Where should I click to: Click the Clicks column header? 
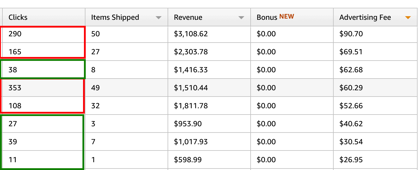point(18,17)
